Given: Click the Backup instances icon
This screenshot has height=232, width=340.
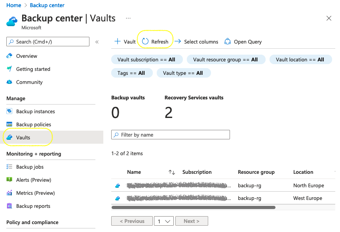Looking at the screenshot, I should (9, 111).
